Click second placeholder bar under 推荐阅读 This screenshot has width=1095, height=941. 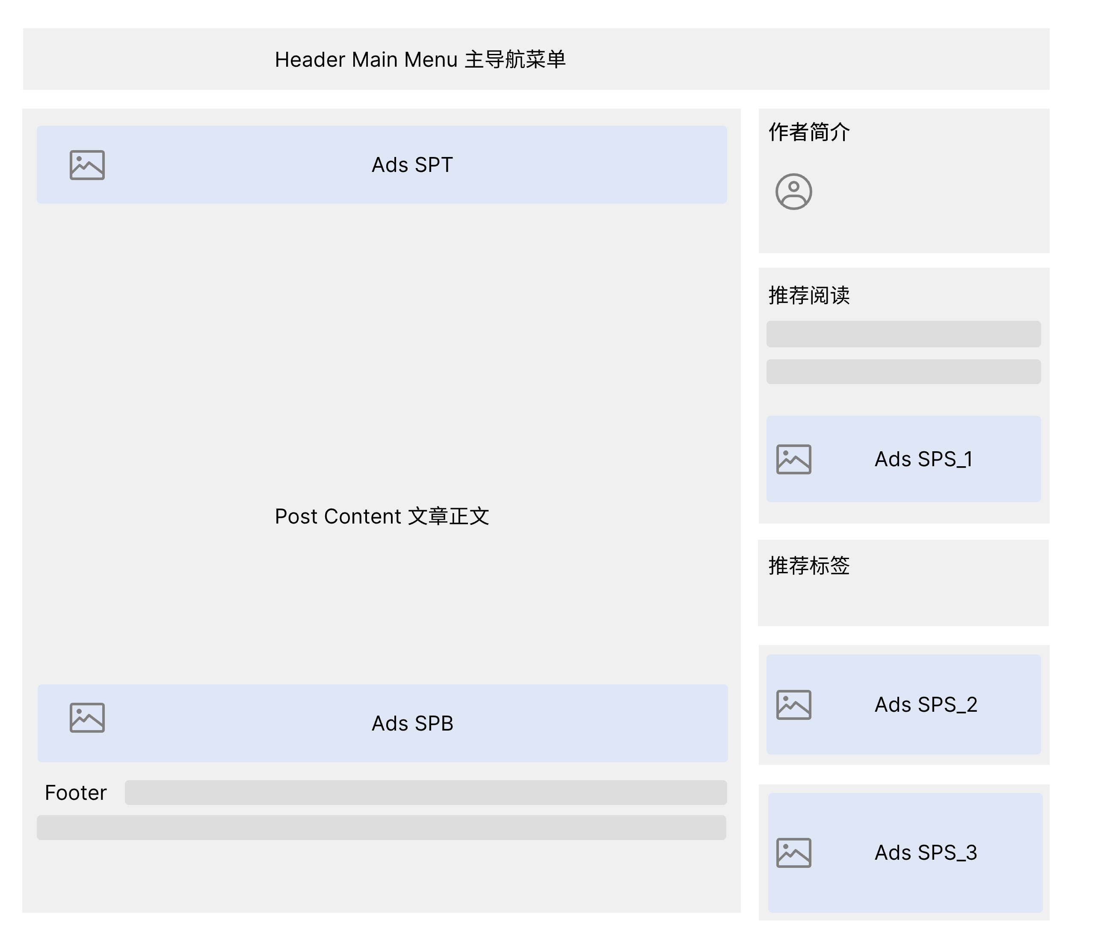903,372
